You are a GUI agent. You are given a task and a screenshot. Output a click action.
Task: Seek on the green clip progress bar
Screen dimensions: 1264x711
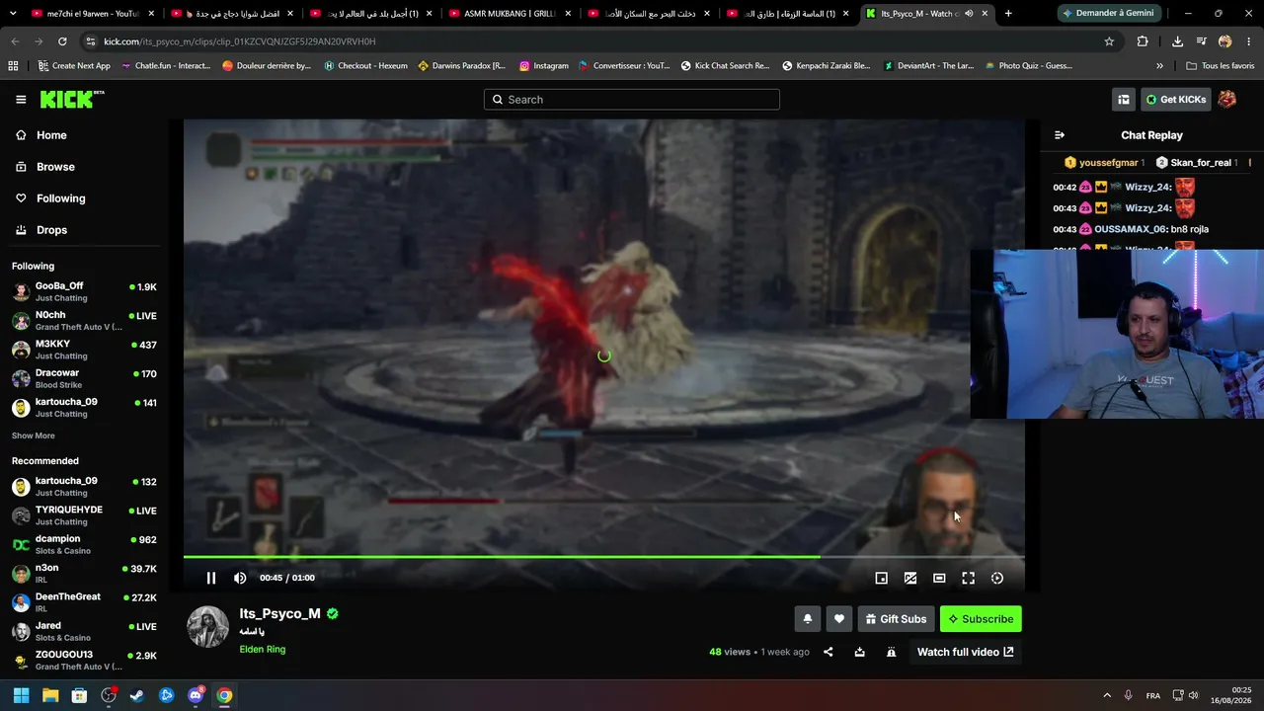click(x=603, y=557)
